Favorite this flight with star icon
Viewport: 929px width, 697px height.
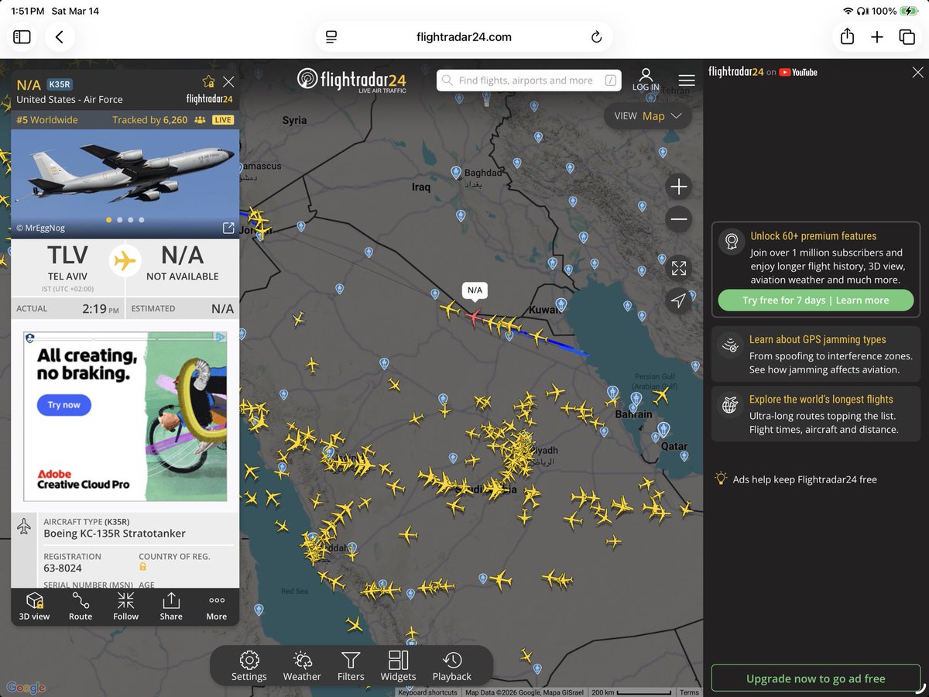point(208,81)
